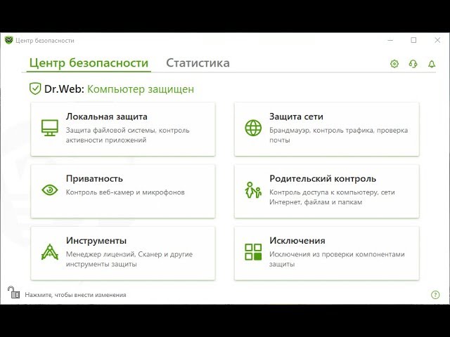Image resolution: width=450 pixels, height=337 pixels.
Task: Click the globe icon for Защита сети
Action: click(x=253, y=128)
